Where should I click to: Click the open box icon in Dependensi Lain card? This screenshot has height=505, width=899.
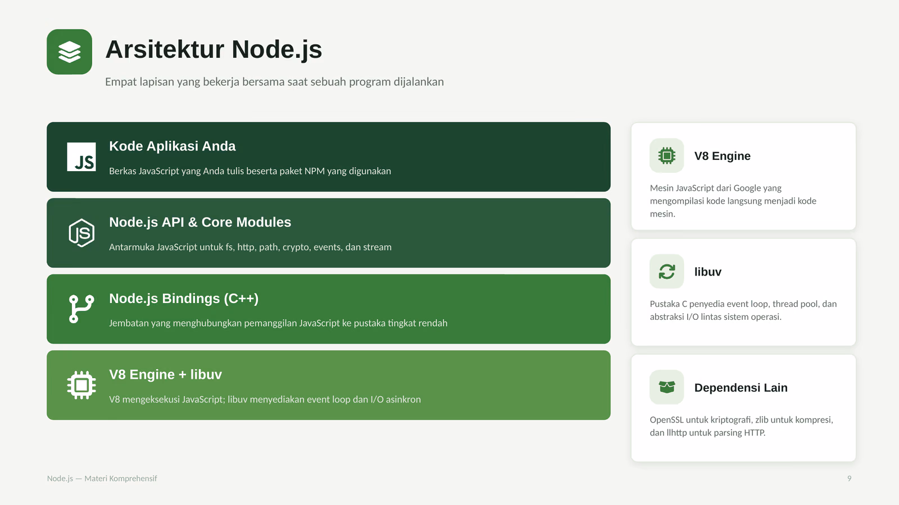click(667, 387)
